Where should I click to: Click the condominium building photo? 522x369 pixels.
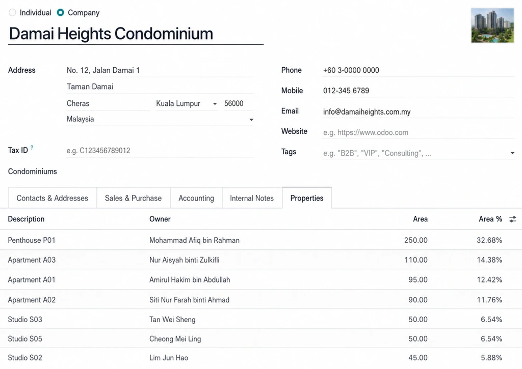pyautogui.click(x=492, y=25)
